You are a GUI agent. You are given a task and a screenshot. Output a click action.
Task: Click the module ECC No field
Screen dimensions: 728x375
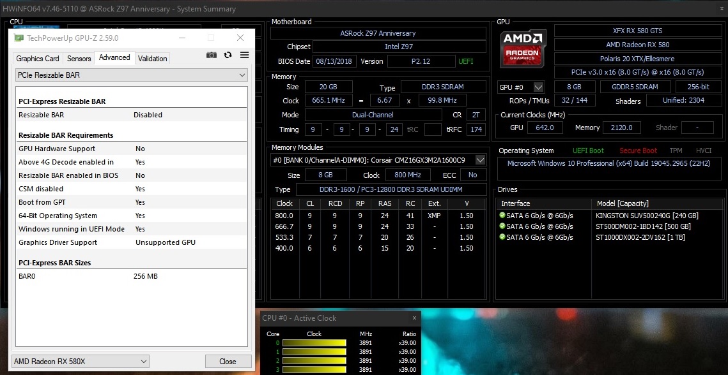click(x=472, y=175)
